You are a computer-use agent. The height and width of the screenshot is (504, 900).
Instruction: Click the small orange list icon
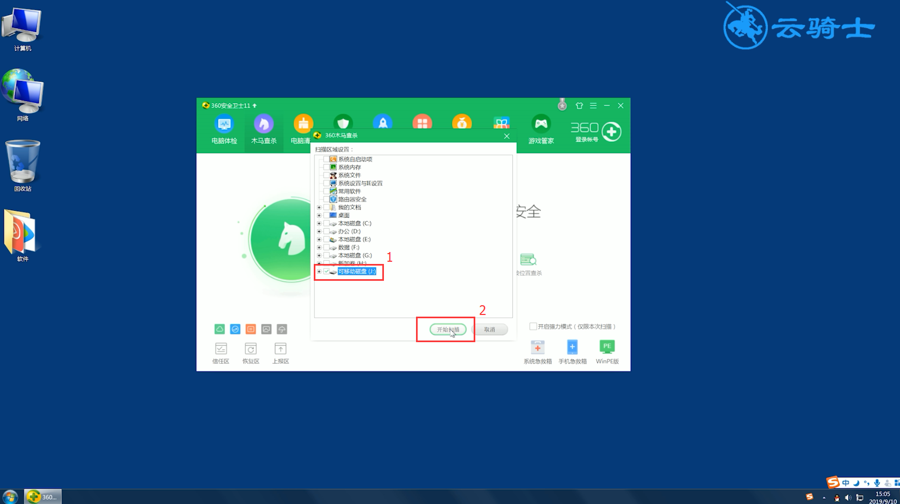coord(251,329)
